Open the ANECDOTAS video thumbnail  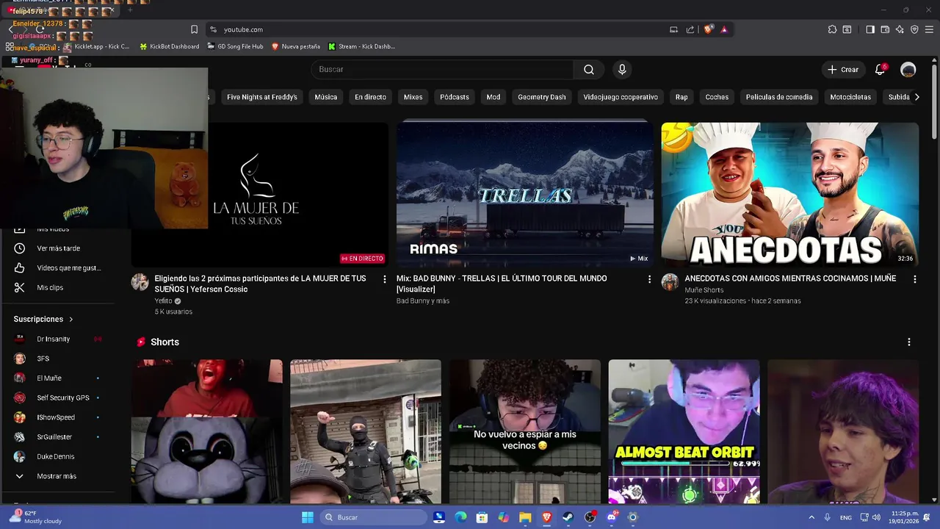pos(790,194)
